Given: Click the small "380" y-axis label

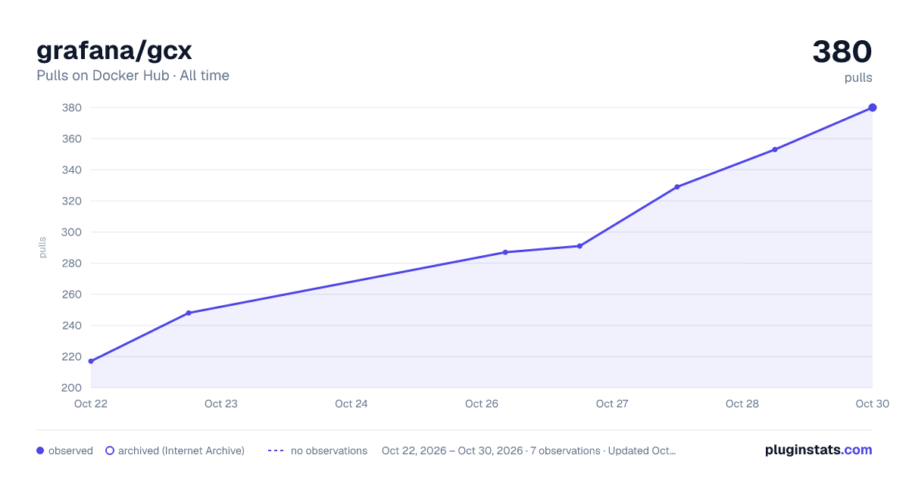Looking at the screenshot, I should pos(71,108).
